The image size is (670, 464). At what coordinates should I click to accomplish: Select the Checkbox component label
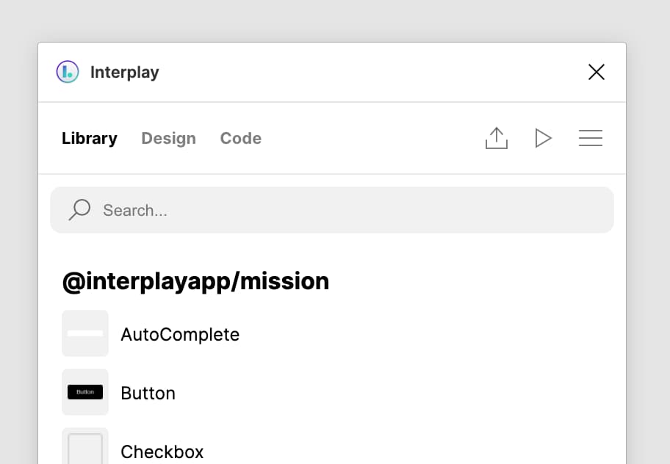coord(162,452)
